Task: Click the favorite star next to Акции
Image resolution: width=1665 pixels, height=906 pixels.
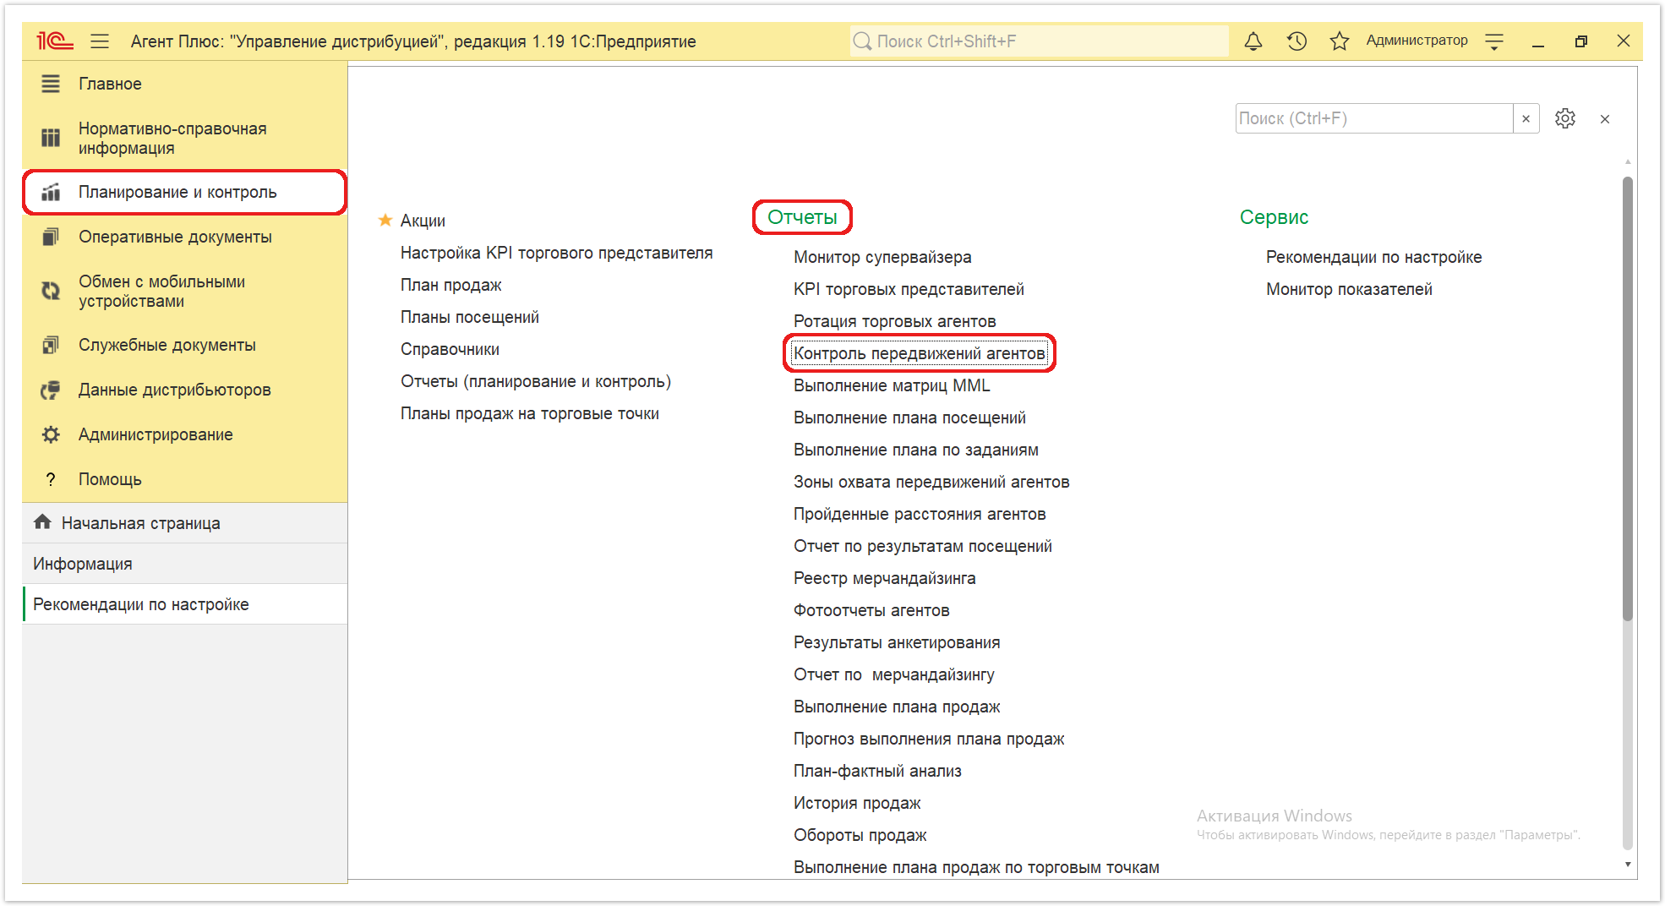Action: (x=385, y=220)
